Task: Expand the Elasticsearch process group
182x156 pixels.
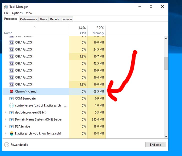Action: click(5, 133)
